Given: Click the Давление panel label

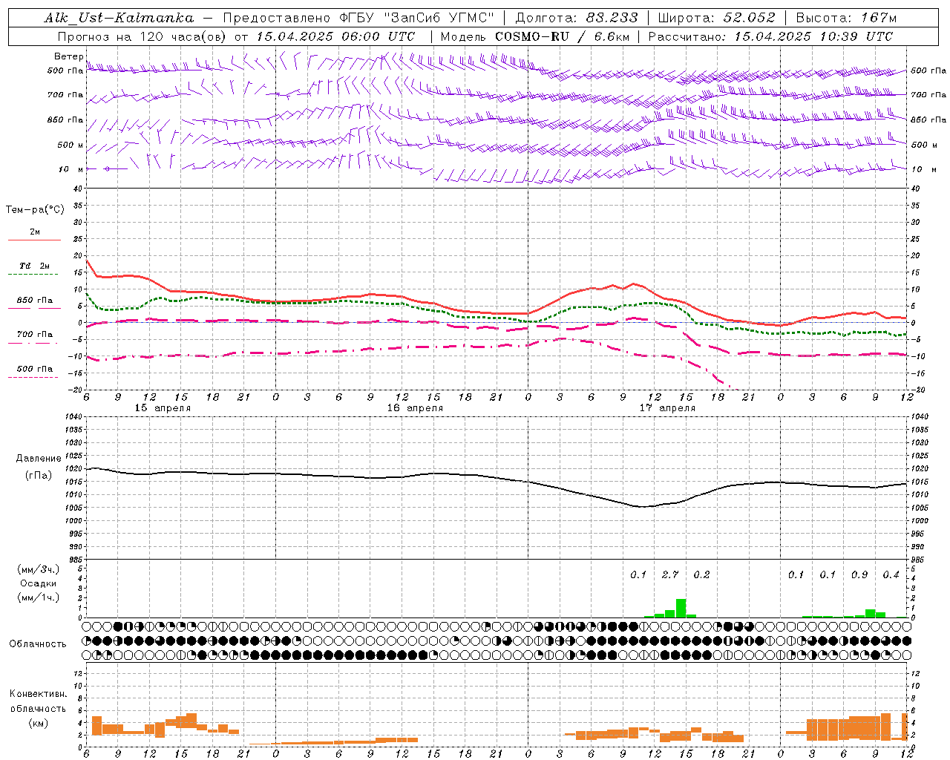Looking at the screenshot, I should [x=39, y=459].
